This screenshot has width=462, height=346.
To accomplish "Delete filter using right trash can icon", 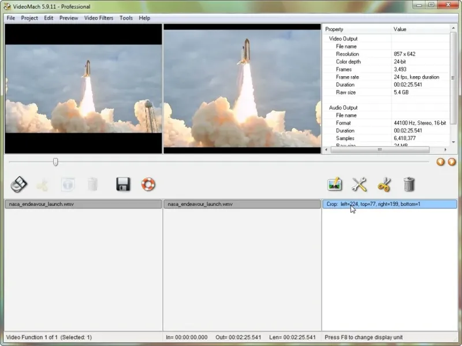I will tap(409, 185).
